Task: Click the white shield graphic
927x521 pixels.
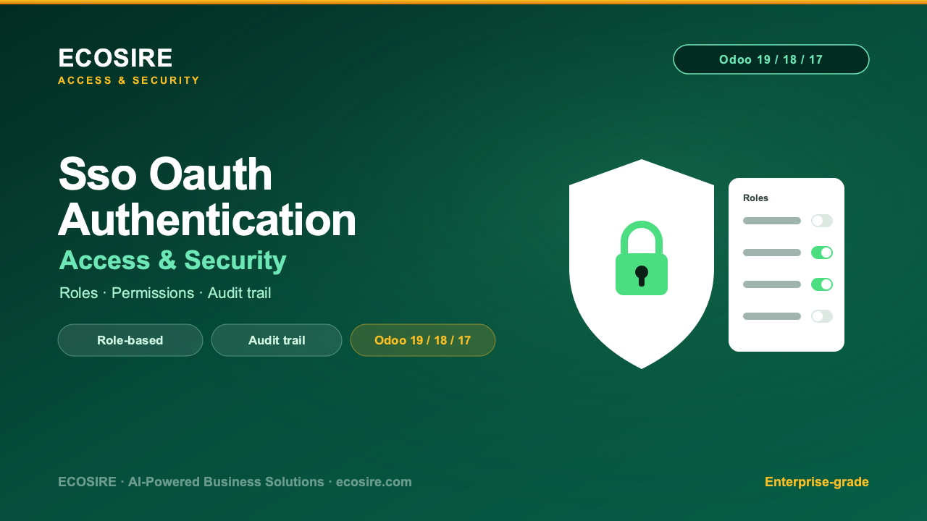Action: 642,264
